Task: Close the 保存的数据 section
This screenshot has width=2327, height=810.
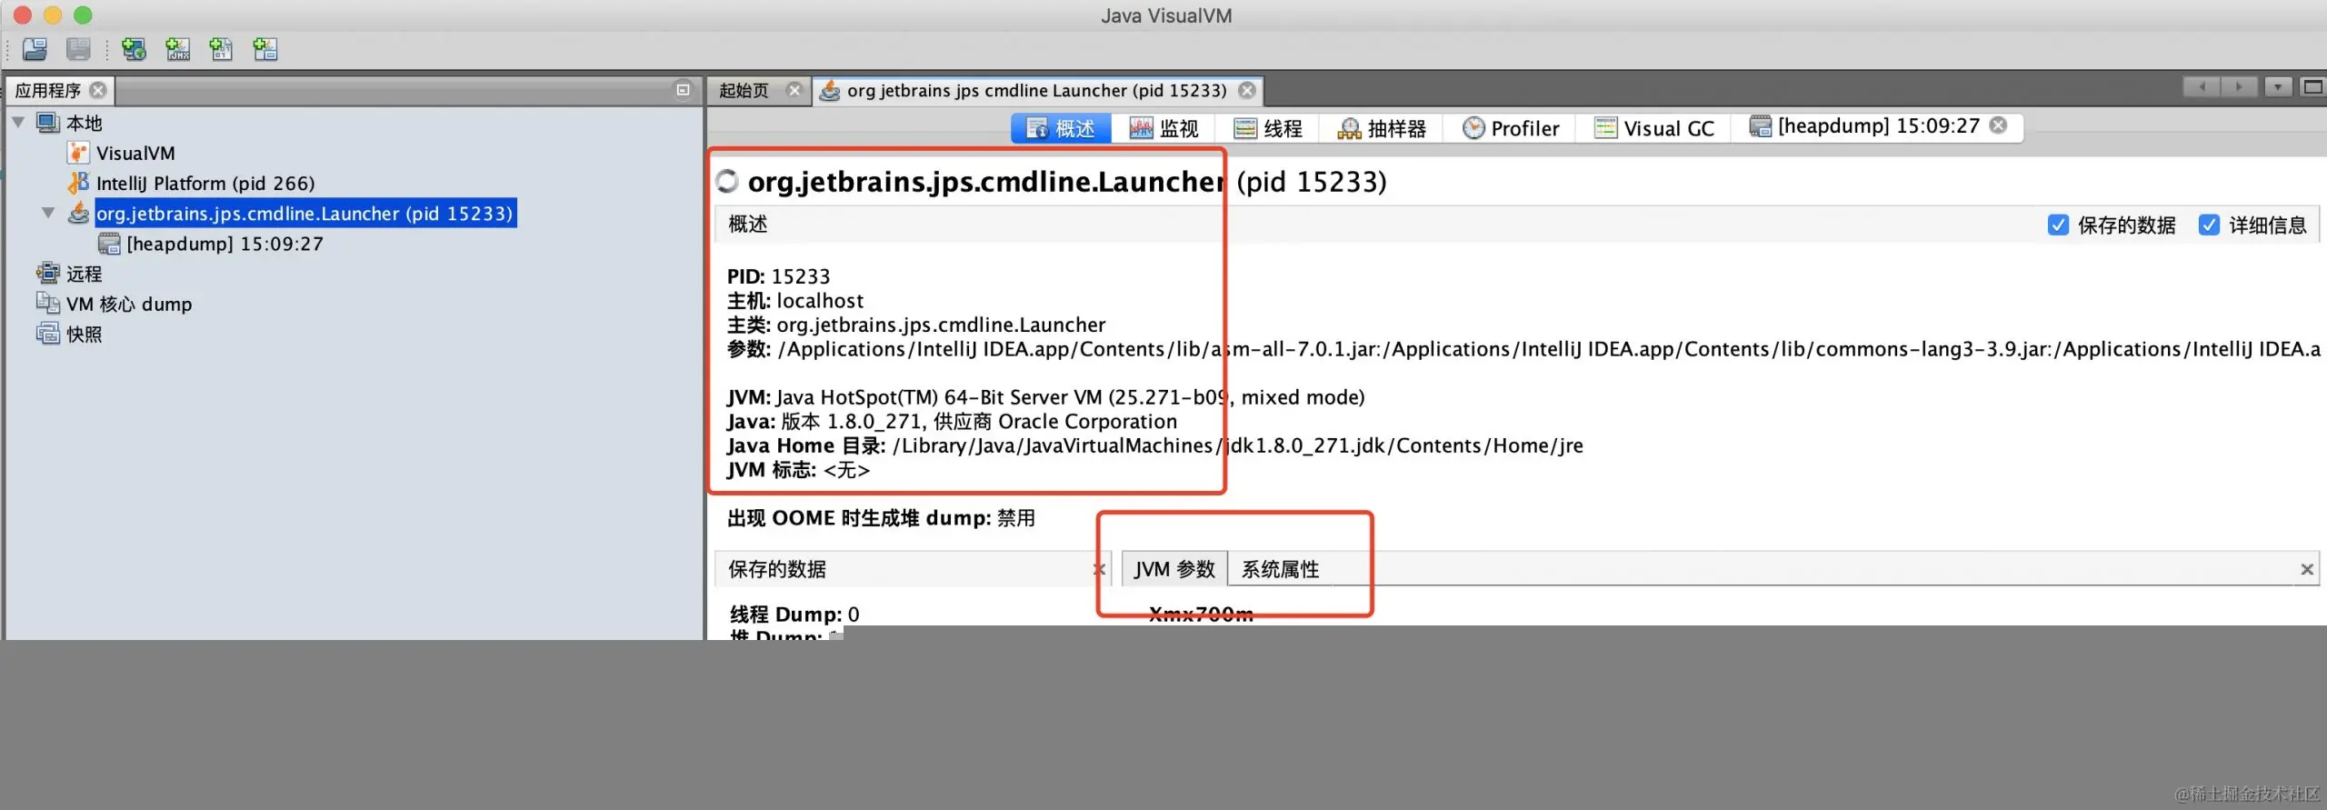Action: pos(1098,569)
